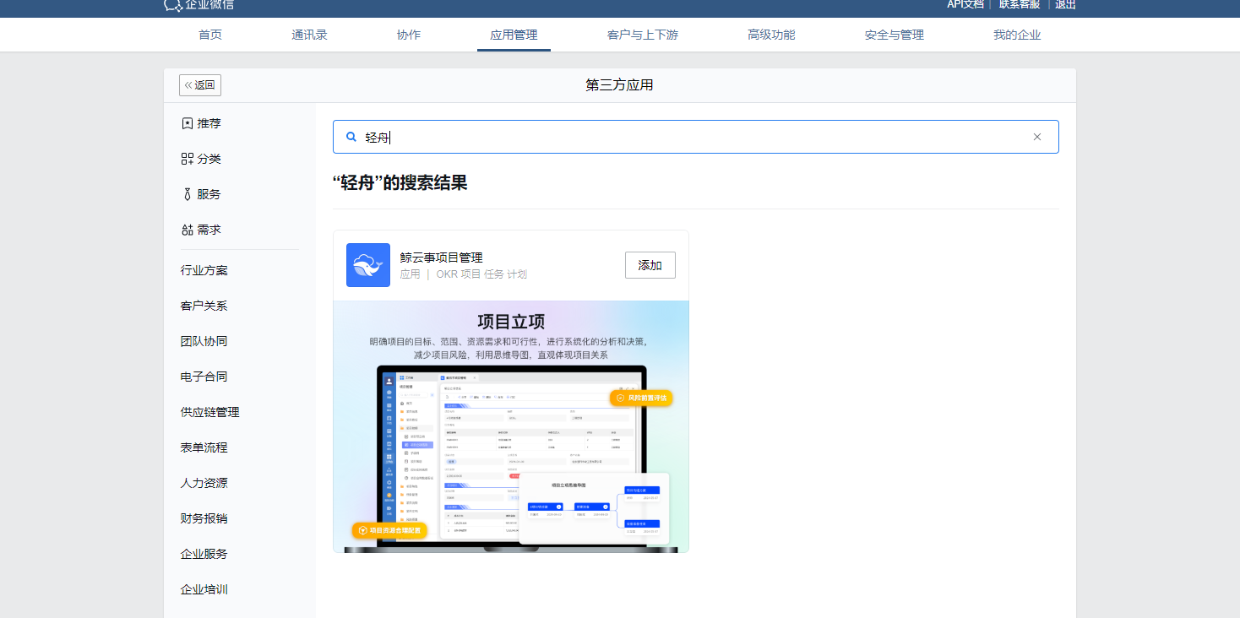Go to the 高级功能 tab

click(x=771, y=35)
